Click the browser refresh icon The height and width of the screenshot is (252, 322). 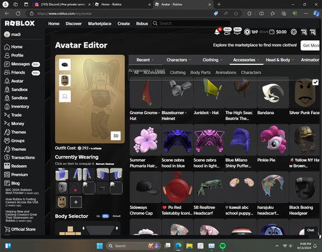(18, 14)
